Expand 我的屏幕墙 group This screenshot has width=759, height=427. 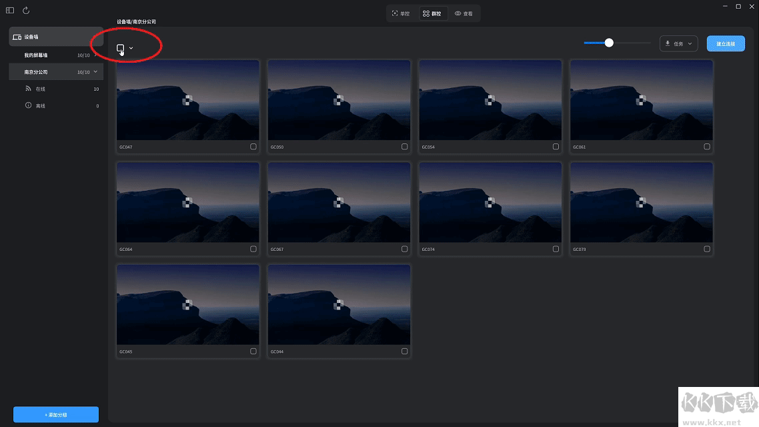tap(96, 55)
